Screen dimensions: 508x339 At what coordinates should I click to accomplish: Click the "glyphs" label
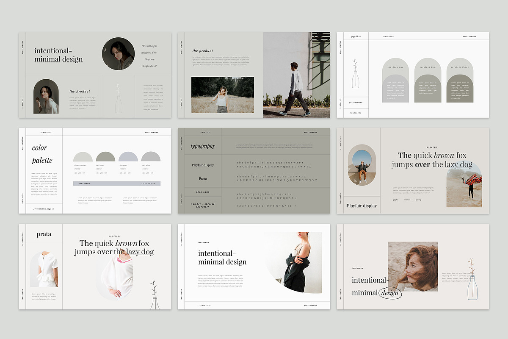coord(395,200)
